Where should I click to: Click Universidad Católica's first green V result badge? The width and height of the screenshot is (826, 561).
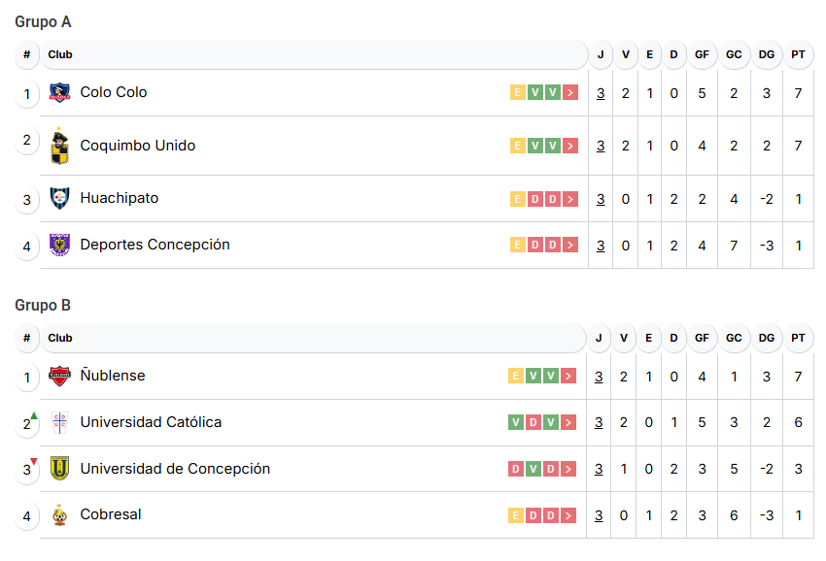point(516,423)
